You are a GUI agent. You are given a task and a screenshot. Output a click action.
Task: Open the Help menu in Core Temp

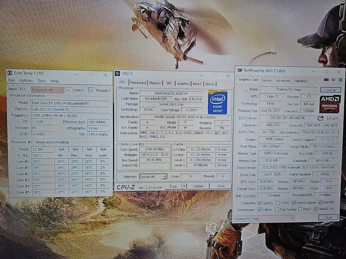55,81
